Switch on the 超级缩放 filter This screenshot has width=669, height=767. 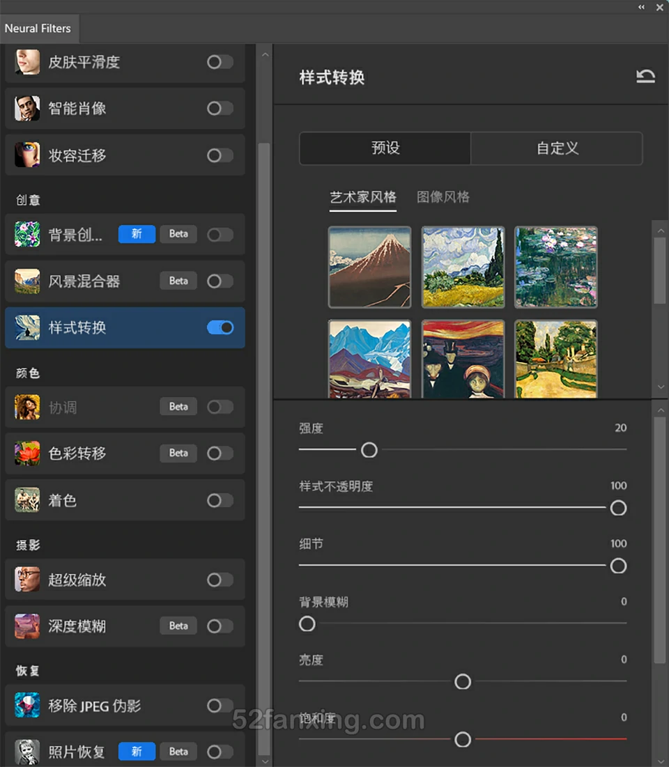point(220,580)
